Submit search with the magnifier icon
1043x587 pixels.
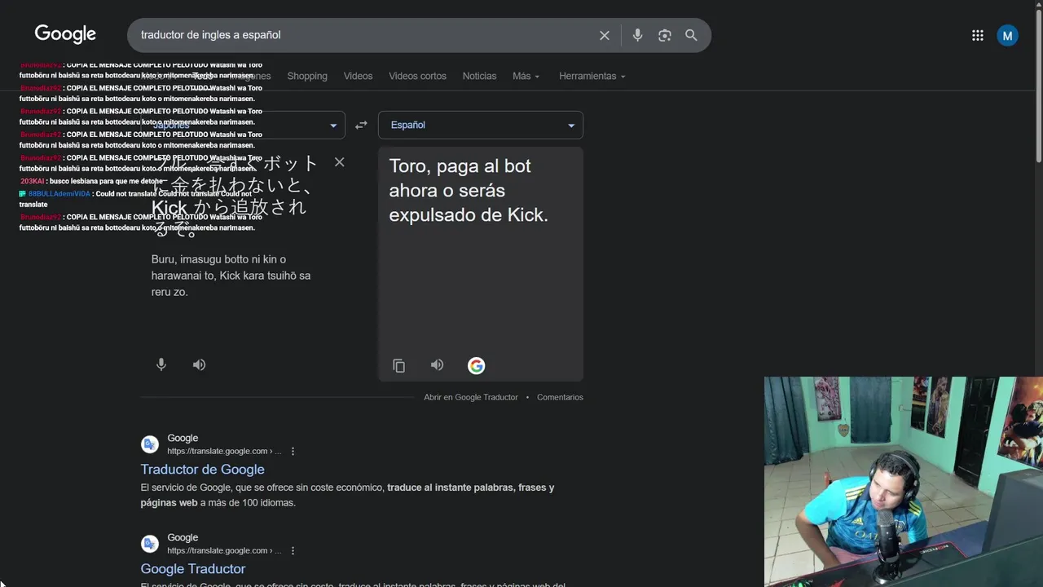691,35
